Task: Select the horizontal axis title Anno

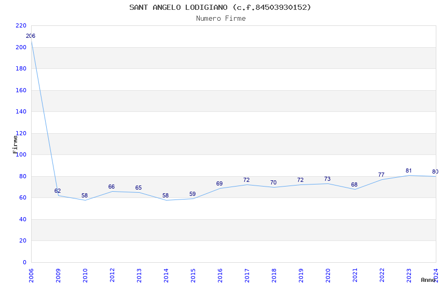Action: click(x=428, y=280)
